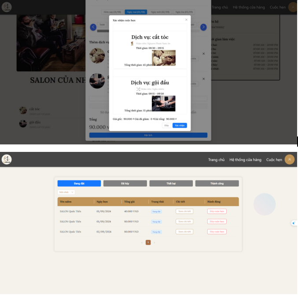Click the blue Đặt lịch button
Image resolution: width=298 pixels, height=295 pixels.
[x=148, y=135]
